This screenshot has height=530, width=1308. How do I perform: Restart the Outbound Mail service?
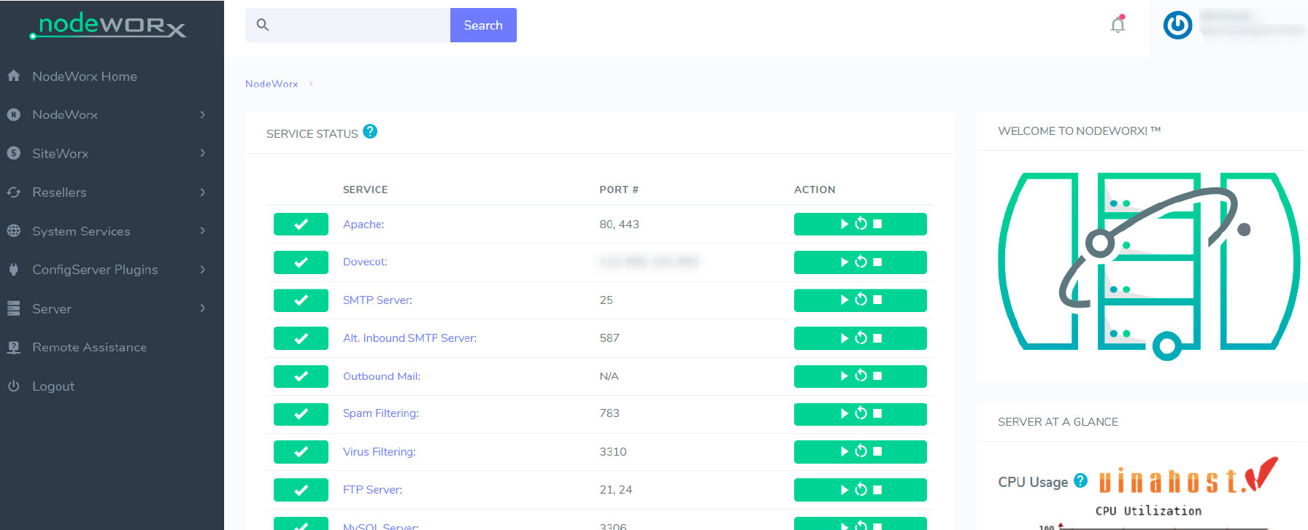861,376
